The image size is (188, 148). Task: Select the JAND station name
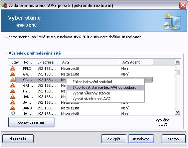[27, 108]
